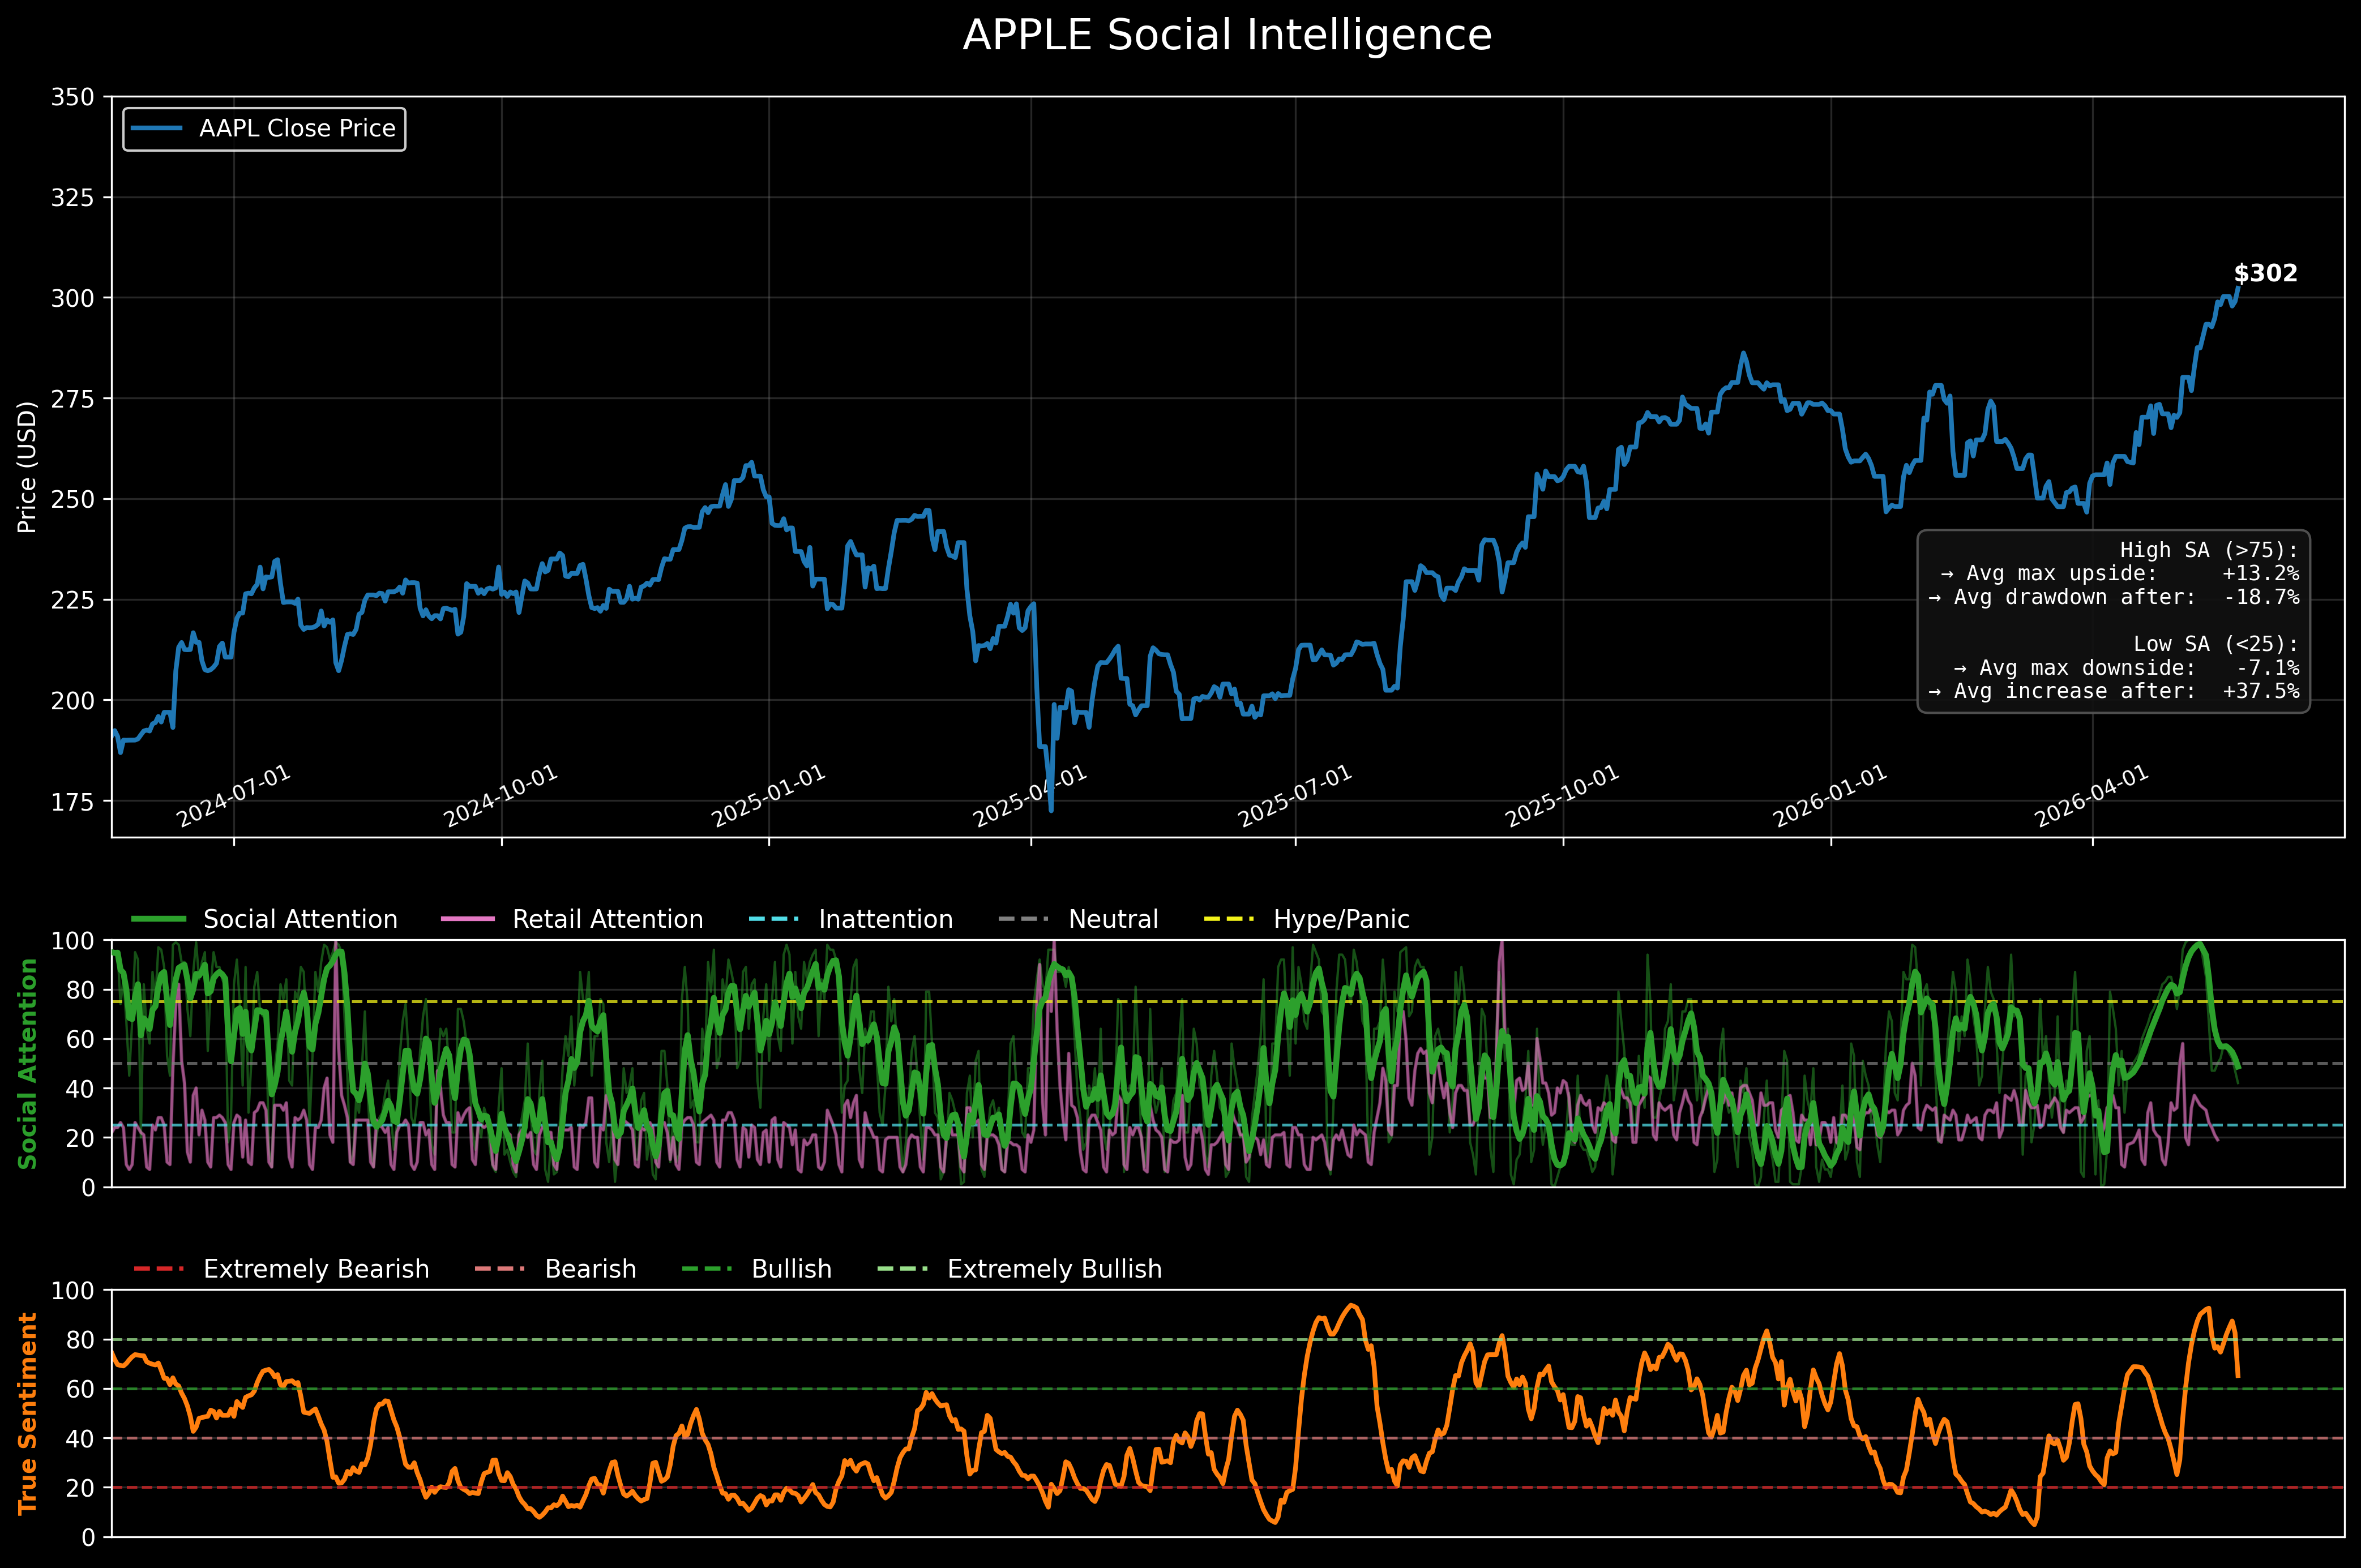Image resolution: width=2361 pixels, height=1568 pixels.
Task: Select the 2025-10-01 date label
Action: pos(1563,797)
